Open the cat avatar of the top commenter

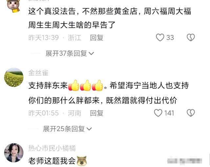coord(13,6)
